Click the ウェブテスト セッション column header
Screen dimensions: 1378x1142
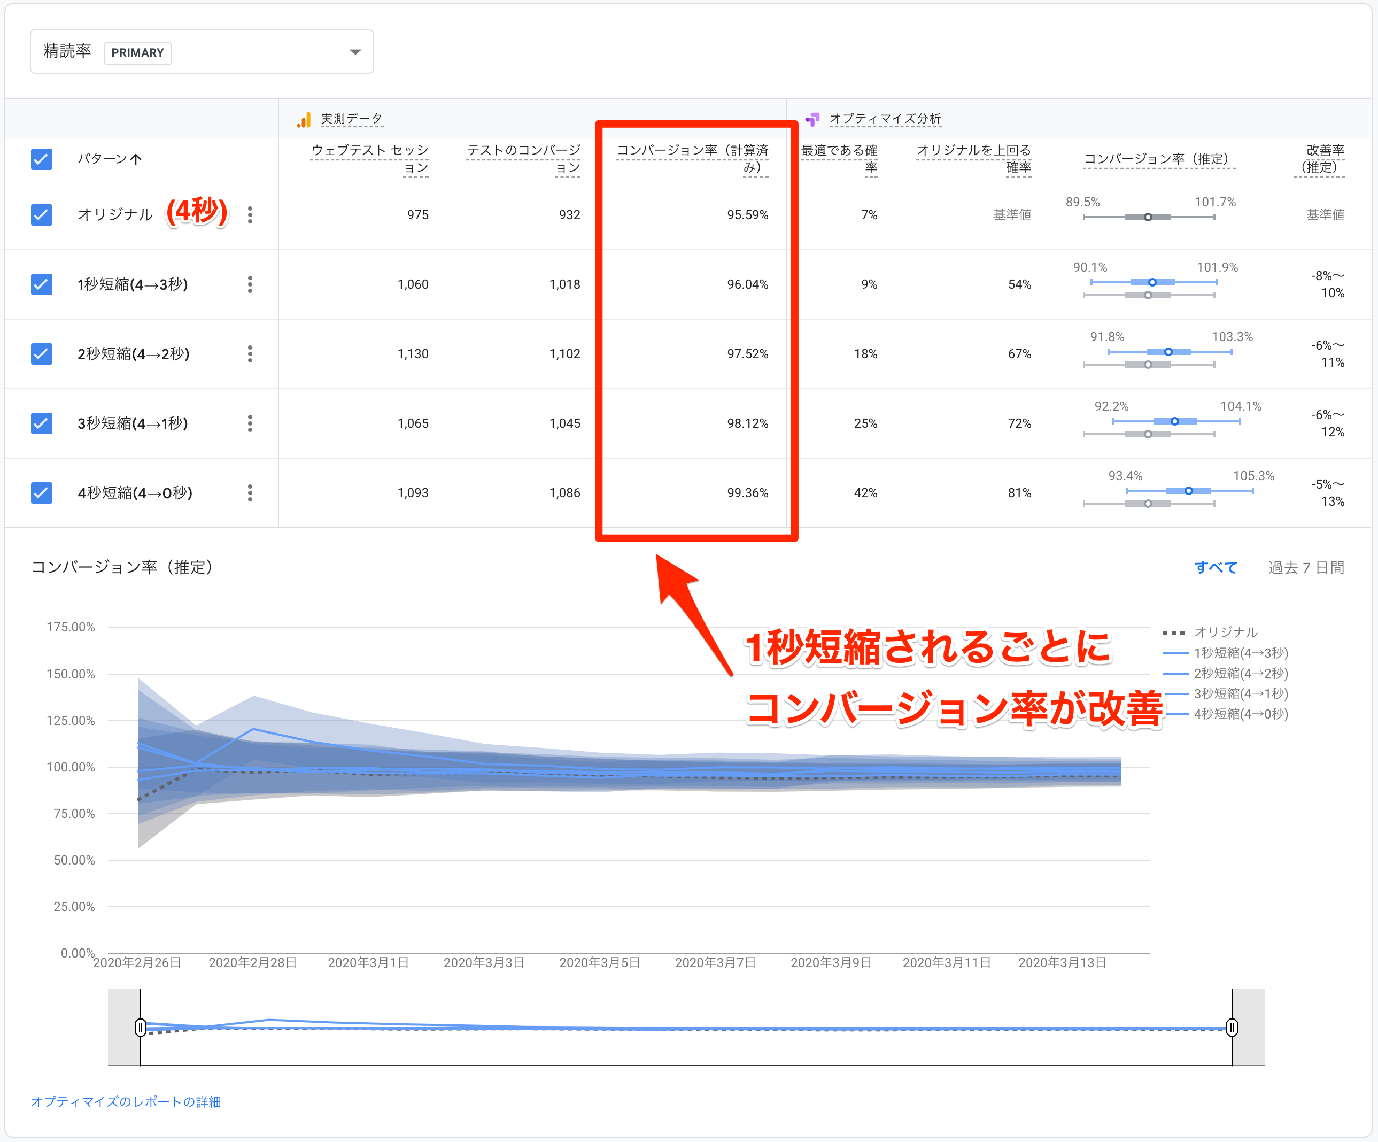pyautogui.click(x=369, y=159)
